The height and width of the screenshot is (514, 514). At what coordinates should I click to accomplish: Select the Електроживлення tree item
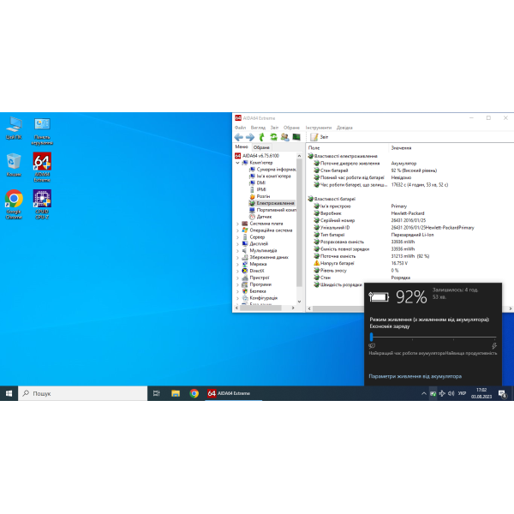click(272, 203)
